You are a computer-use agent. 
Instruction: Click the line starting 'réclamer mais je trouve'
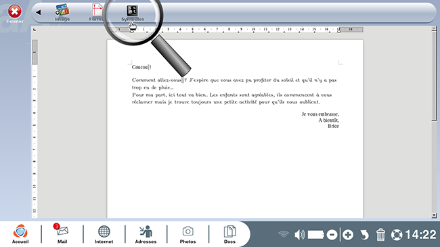[226, 102]
